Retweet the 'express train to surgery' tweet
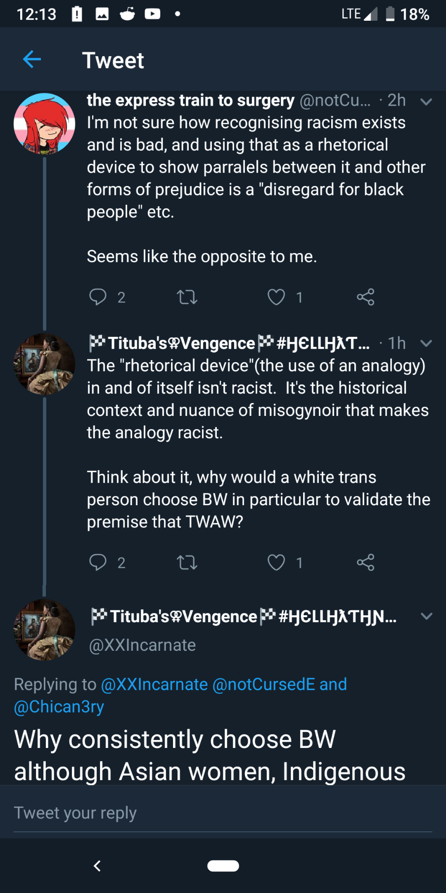Image resolution: width=446 pixels, height=893 pixels. click(x=187, y=297)
